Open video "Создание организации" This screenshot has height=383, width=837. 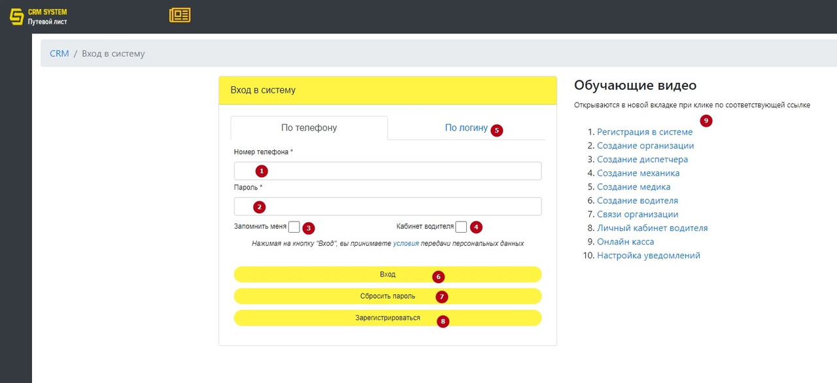[645, 146]
